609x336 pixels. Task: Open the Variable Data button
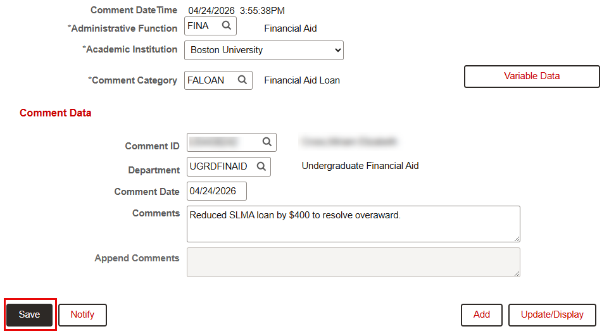(x=532, y=76)
